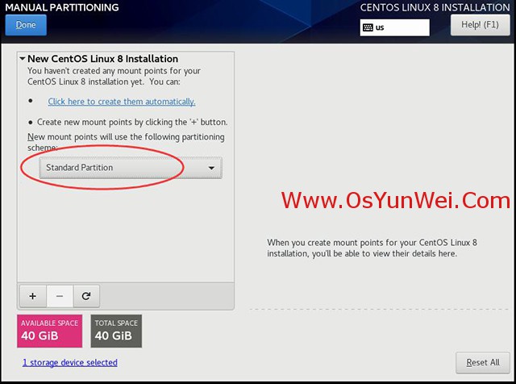This screenshot has width=516, height=384.
Task: Click the minus icon to remove mount point
Action: (x=60, y=296)
